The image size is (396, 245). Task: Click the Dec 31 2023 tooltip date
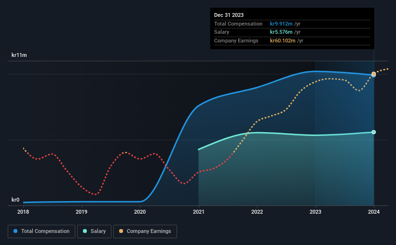(229, 15)
